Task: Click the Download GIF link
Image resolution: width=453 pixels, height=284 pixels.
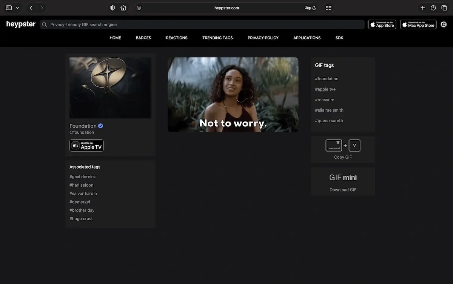Action: click(342, 189)
